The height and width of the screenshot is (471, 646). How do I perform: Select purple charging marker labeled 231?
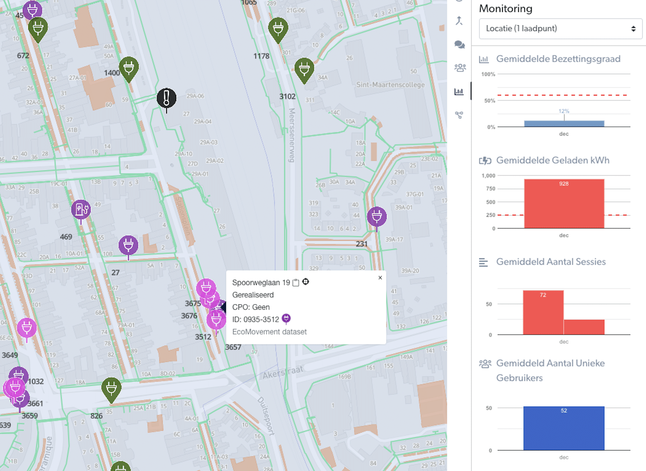click(x=377, y=216)
